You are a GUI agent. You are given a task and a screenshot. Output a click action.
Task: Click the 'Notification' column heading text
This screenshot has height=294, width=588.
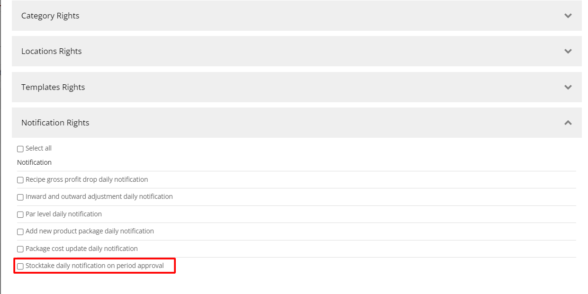click(x=34, y=162)
